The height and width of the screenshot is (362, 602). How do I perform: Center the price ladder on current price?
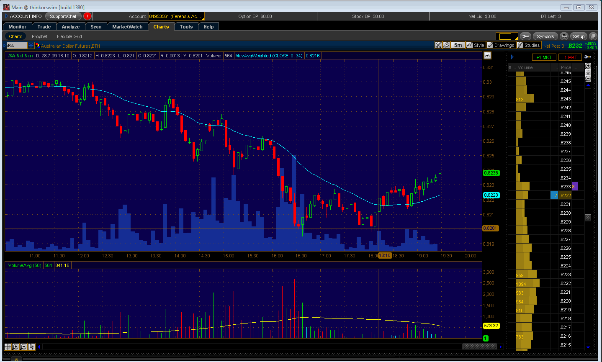coord(588,72)
